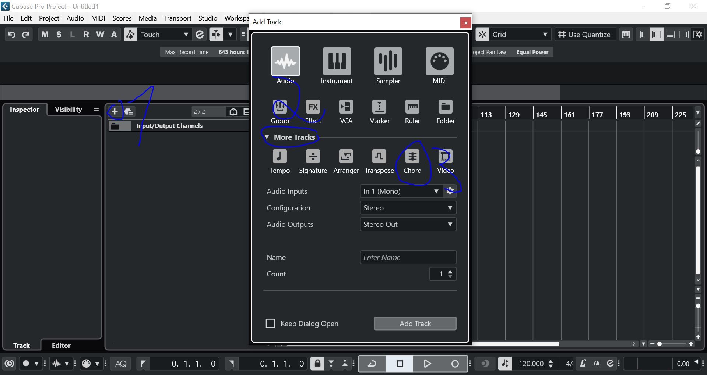This screenshot has height=375, width=707.
Task: Pick the Video track icon
Action: (446, 156)
